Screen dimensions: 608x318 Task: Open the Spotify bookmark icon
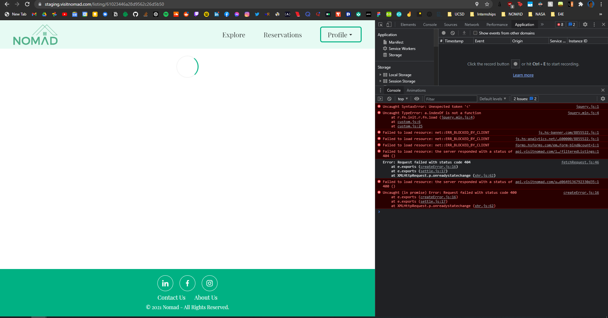(x=166, y=14)
